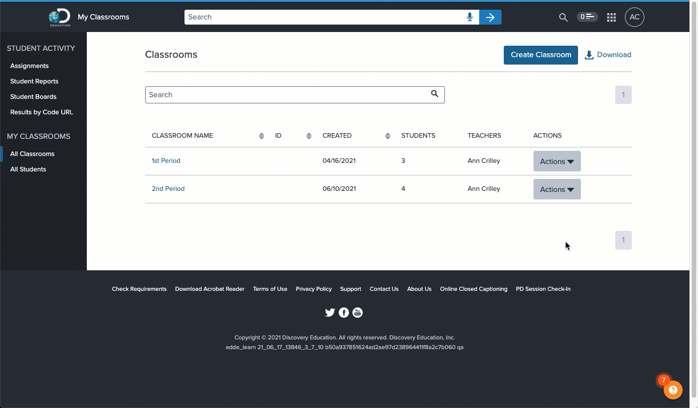Sort the Classroom Name column
This screenshot has height=408, width=698.
(x=262, y=135)
